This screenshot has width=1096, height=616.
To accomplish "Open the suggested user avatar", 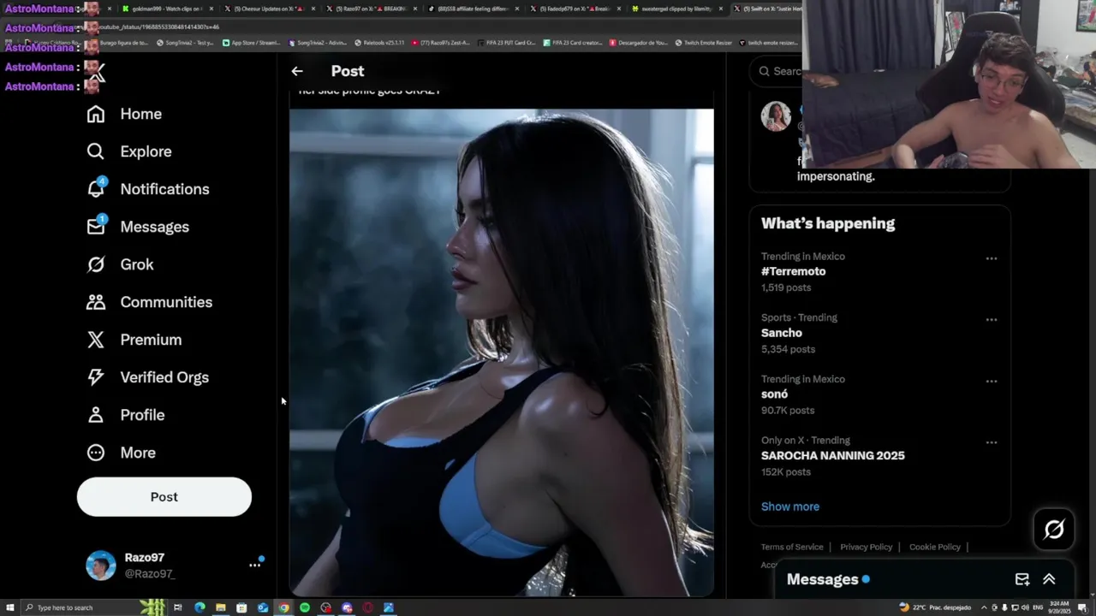I will (776, 116).
